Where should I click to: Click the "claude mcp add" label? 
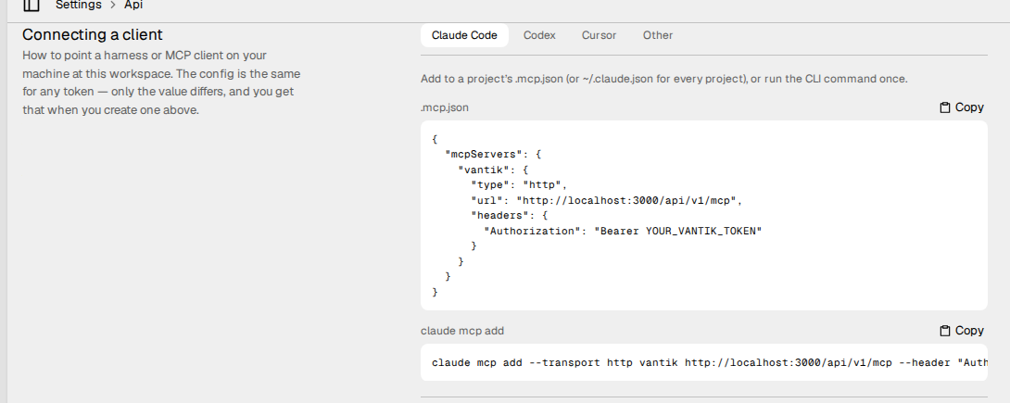pyautogui.click(x=462, y=331)
